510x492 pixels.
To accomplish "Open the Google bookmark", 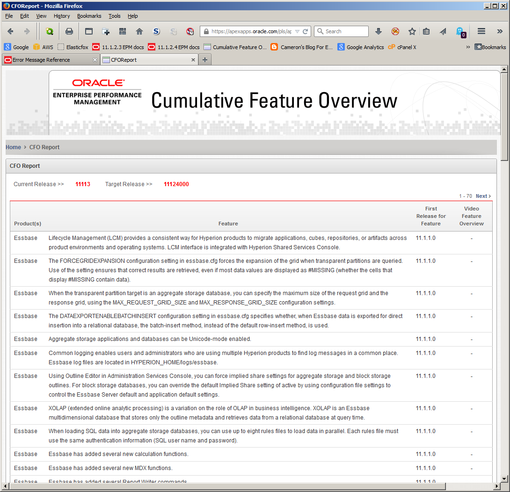I will pyautogui.click(x=16, y=47).
